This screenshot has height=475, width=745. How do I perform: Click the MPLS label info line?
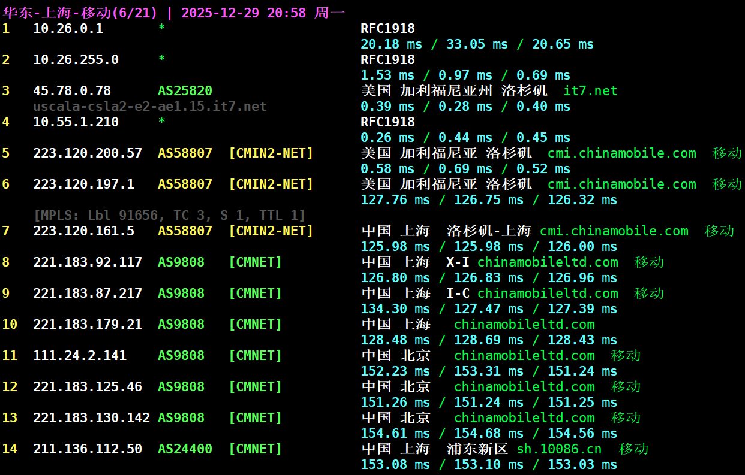169,215
